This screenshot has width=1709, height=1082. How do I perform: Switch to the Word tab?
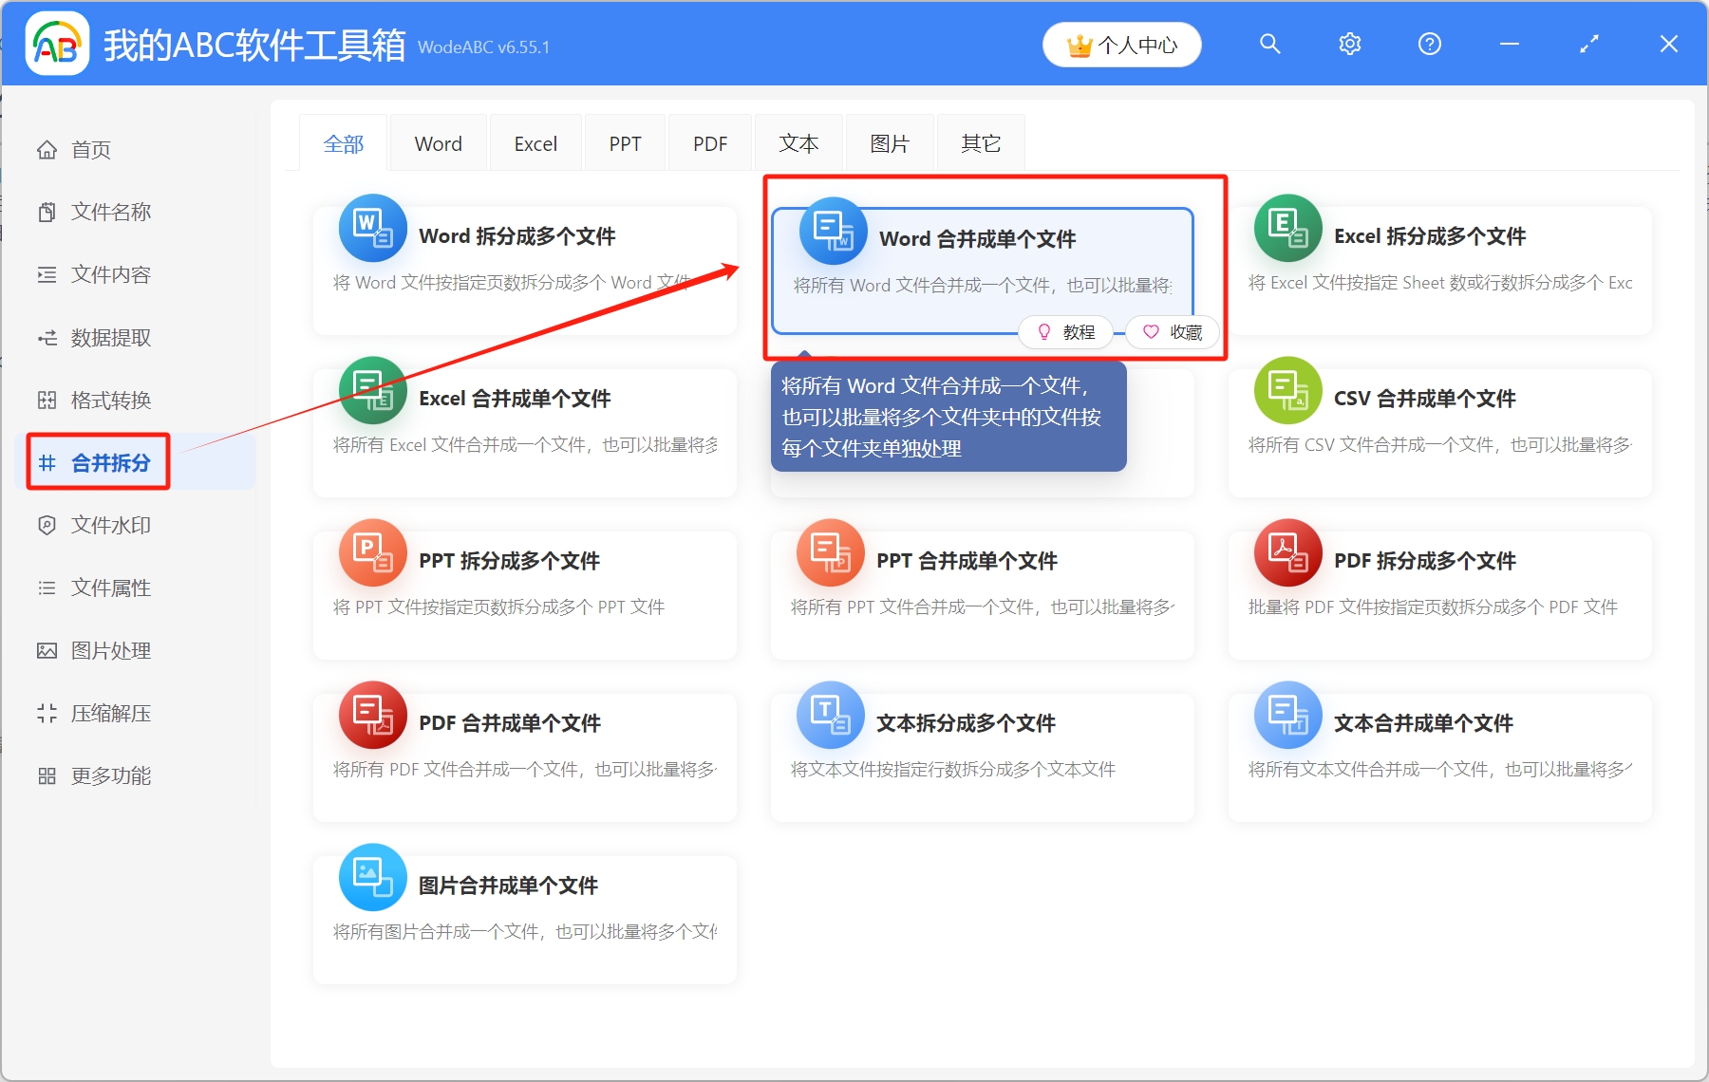tap(438, 144)
